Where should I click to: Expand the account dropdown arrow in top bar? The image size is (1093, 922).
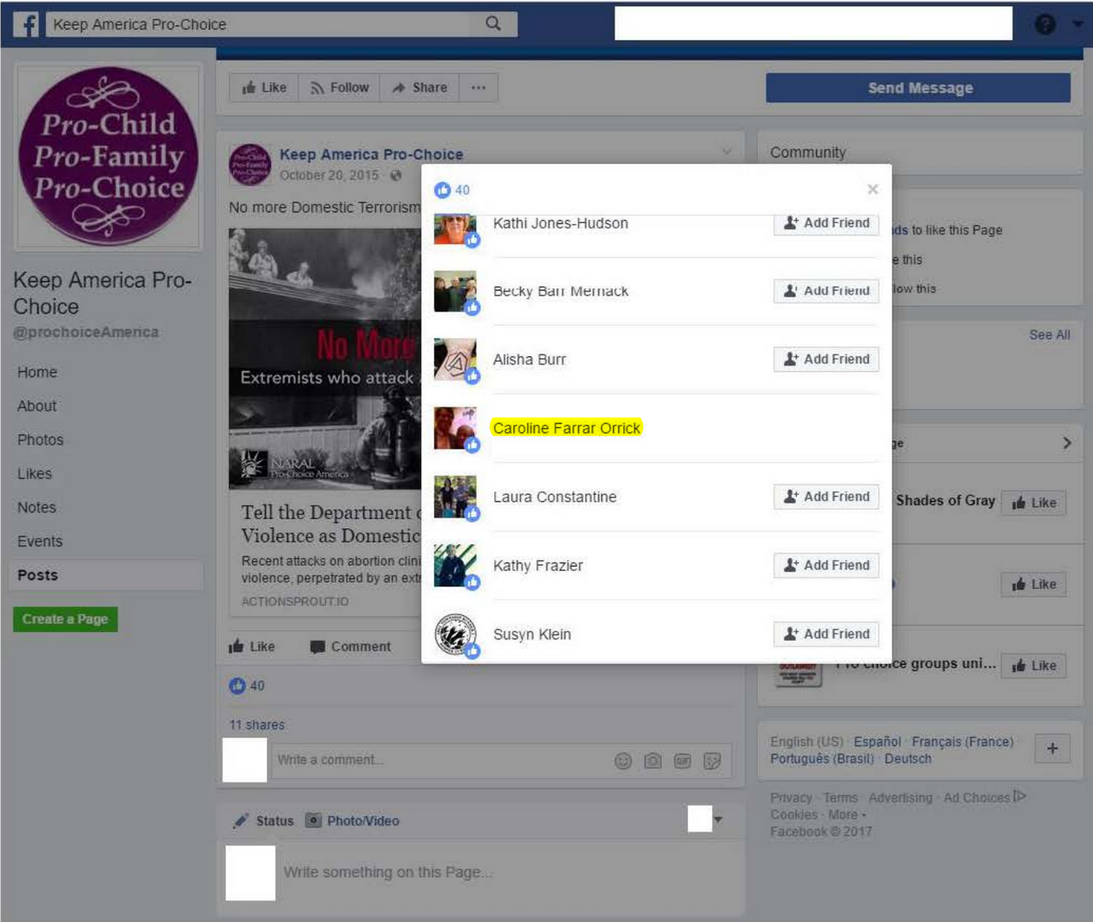coord(1078,24)
